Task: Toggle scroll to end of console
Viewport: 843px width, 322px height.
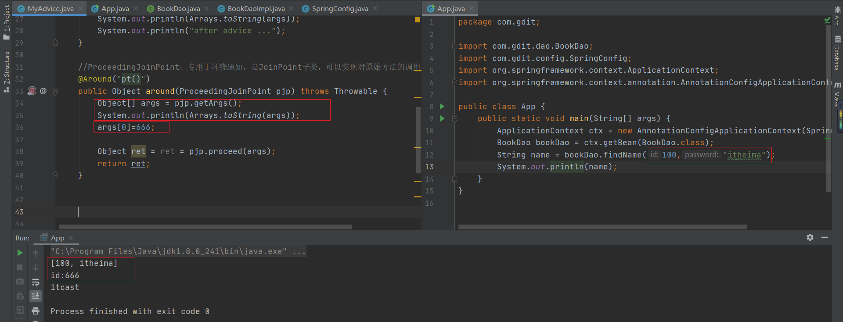Action: [x=36, y=296]
